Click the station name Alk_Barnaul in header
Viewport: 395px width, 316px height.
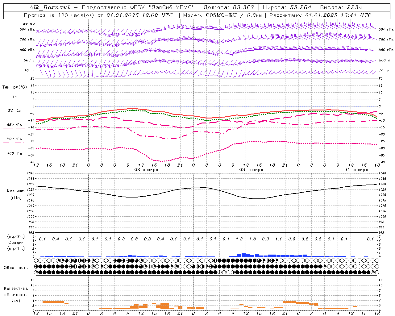coord(50,7)
